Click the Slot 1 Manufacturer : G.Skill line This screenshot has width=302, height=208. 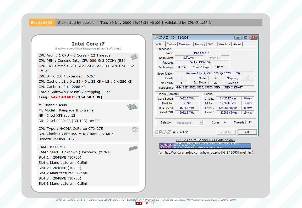tap(63, 163)
